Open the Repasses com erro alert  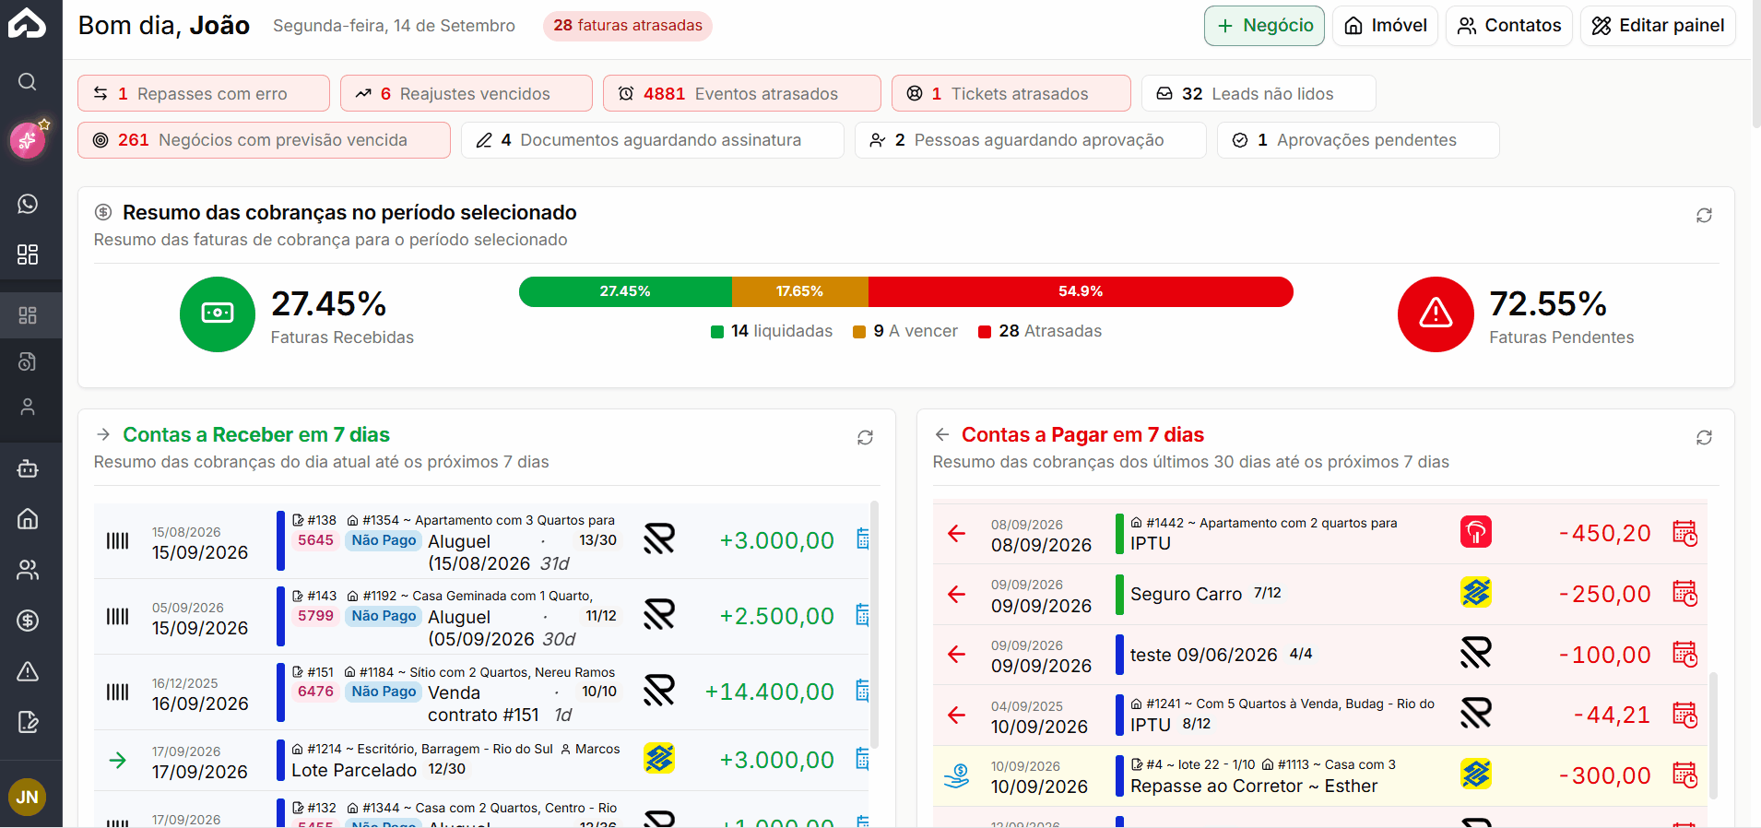(x=204, y=93)
